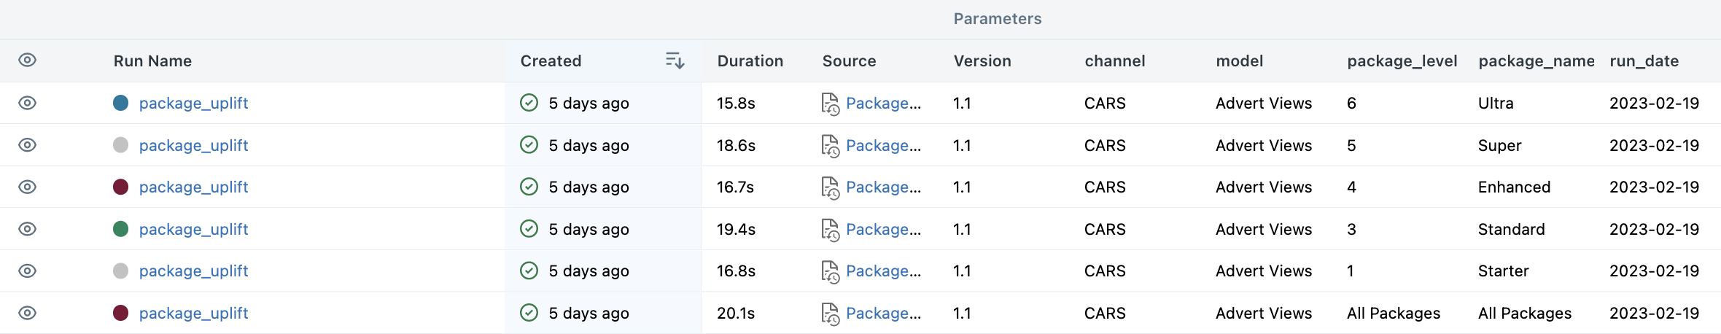Image resolution: width=1721 pixels, height=334 pixels.
Task: Click the blue color dot of Ultra run
Action: point(121,103)
